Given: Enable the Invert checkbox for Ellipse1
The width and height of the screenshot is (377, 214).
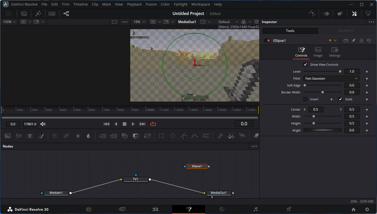Looking at the screenshot, I should pyautogui.click(x=305, y=99).
